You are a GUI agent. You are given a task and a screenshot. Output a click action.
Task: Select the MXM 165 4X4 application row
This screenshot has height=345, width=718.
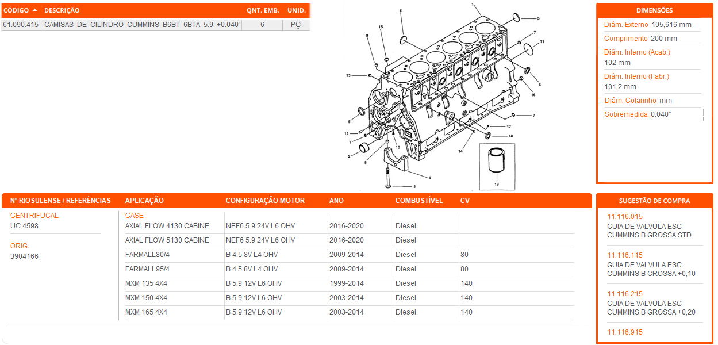click(146, 312)
